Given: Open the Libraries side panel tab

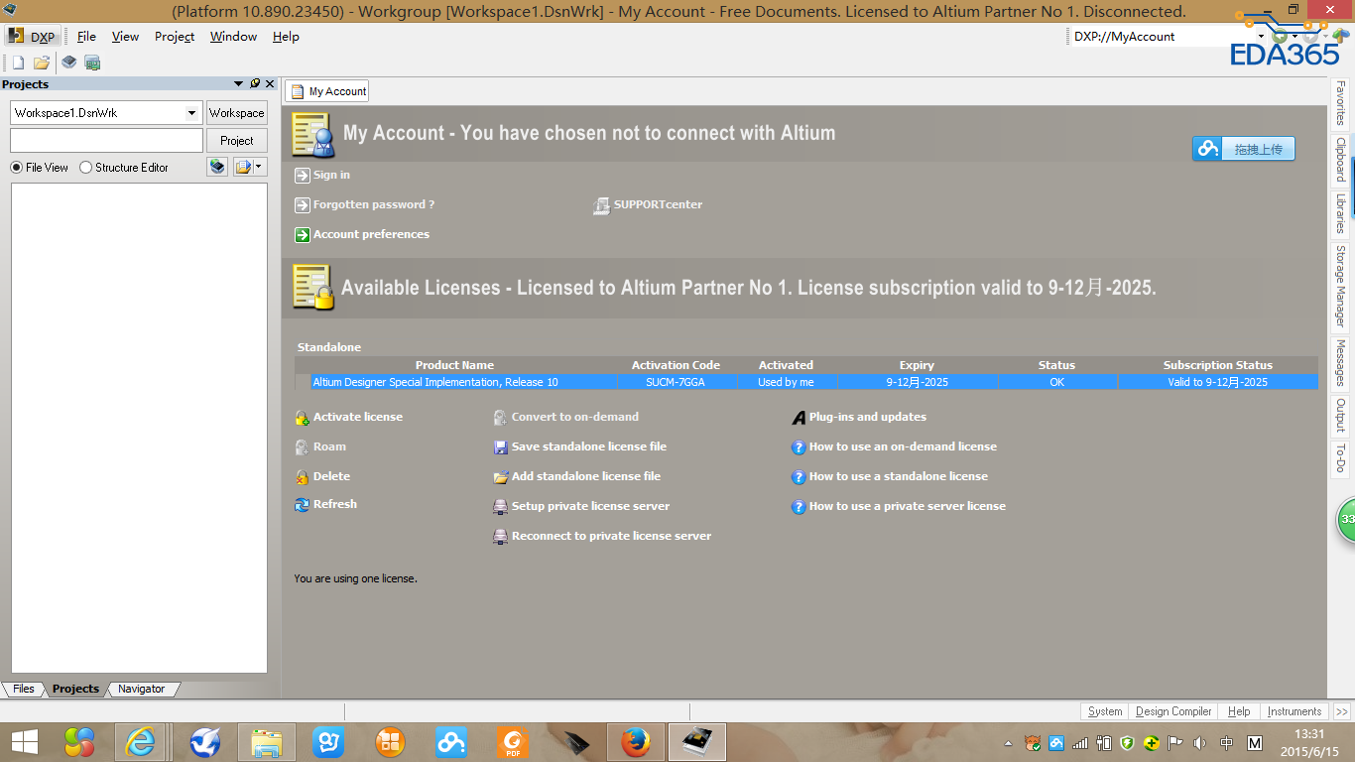Looking at the screenshot, I should pos(1340,213).
